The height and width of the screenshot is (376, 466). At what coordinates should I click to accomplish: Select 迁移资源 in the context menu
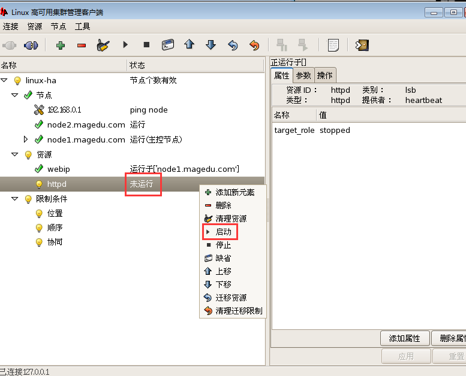pos(230,298)
